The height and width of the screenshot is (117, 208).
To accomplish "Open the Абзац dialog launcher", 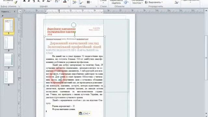I will 96,6.
